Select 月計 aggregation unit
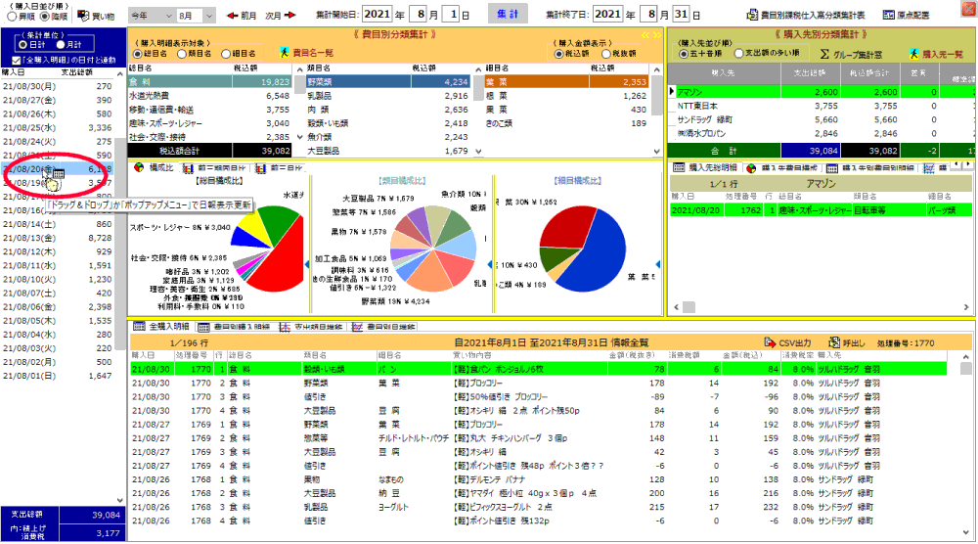This screenshot has width=978, height=544. pyautogui.click(x=65, y=45)
